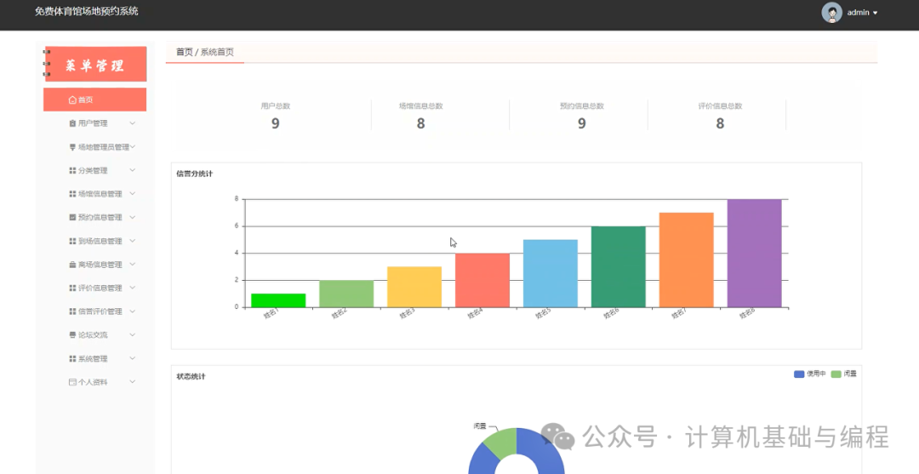Click the grid icon of 系统管理

72,358
